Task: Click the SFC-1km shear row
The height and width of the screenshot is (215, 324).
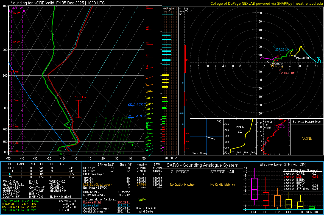Action: 122,168
